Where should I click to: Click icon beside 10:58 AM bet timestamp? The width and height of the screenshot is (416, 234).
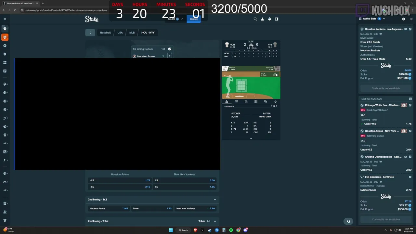click(410, 99)
